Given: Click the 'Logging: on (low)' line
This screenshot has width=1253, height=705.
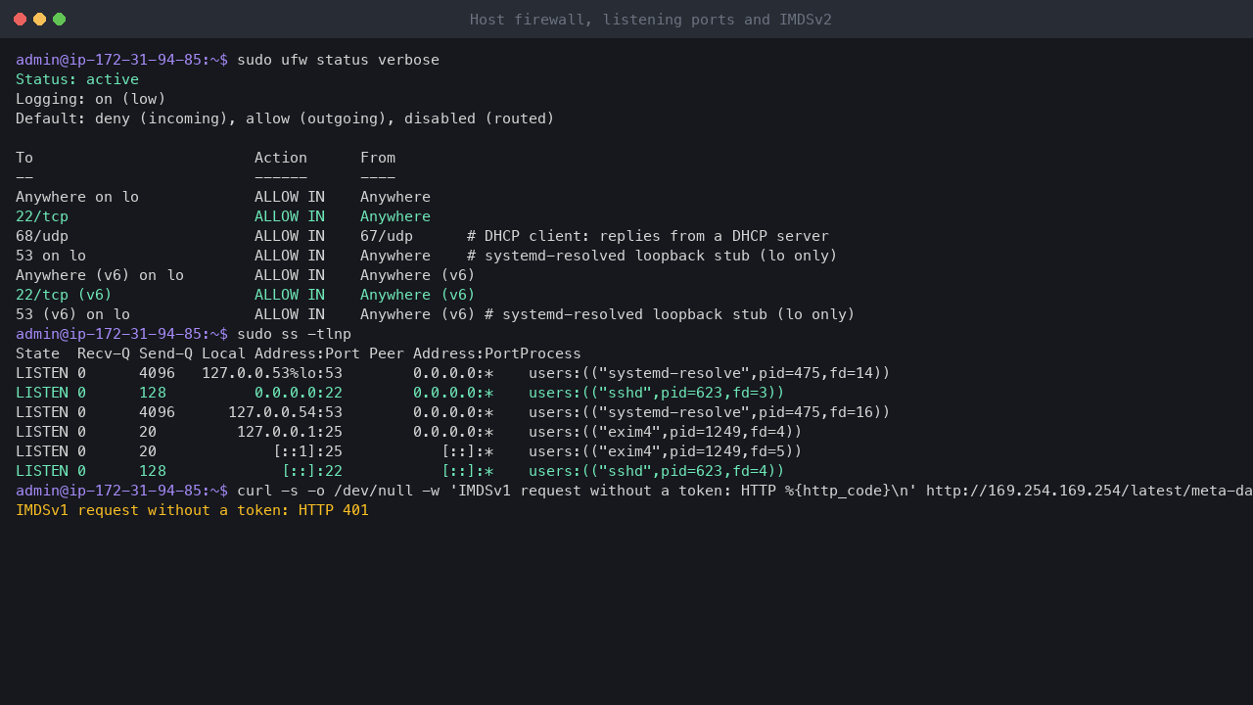Looking at the screenshot, I should pyautogui.click(x=91, y=99).
